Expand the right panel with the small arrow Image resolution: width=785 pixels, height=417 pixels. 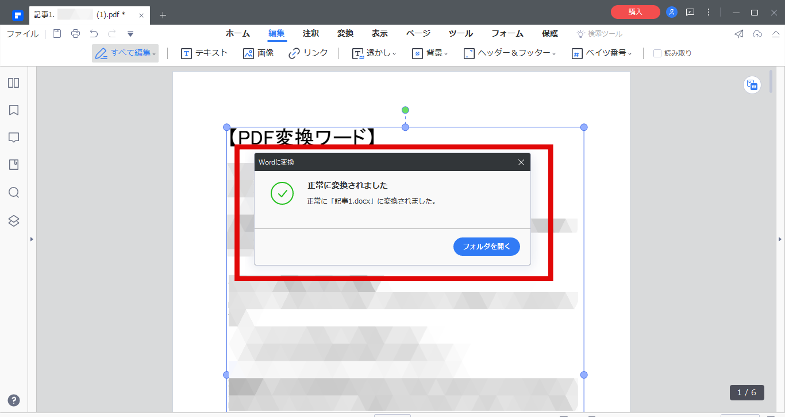pyautogui.click(x=780, y=239)
